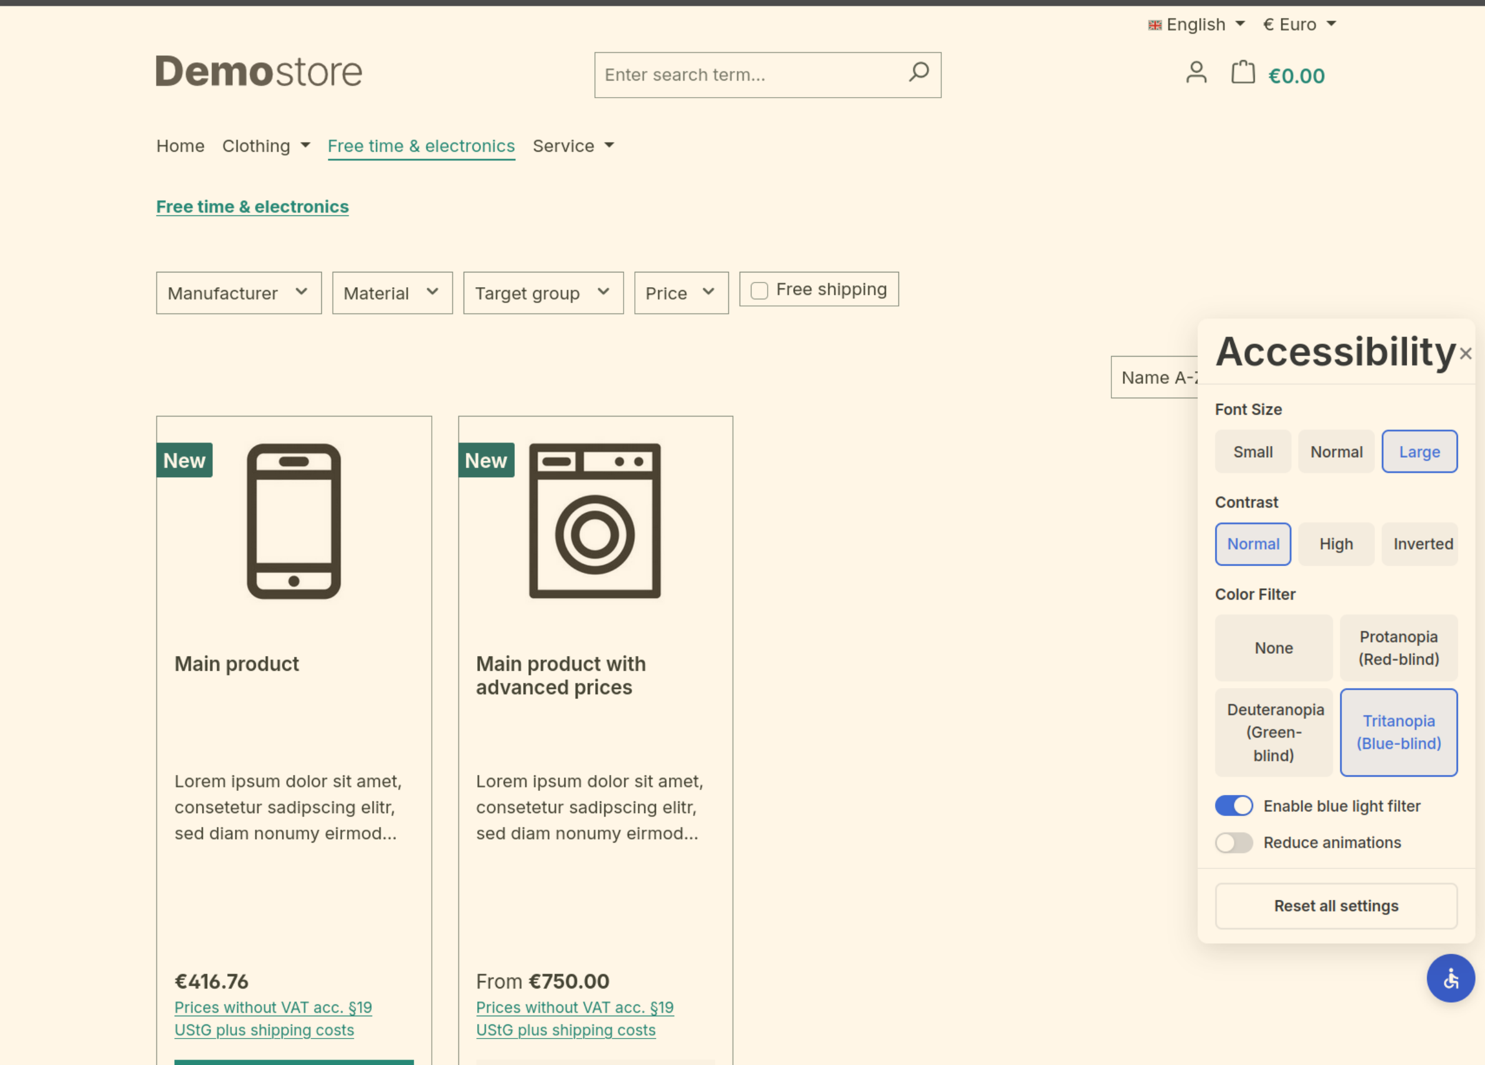
Task: Select Free time & electronics nav item
Action: (421, 146)
